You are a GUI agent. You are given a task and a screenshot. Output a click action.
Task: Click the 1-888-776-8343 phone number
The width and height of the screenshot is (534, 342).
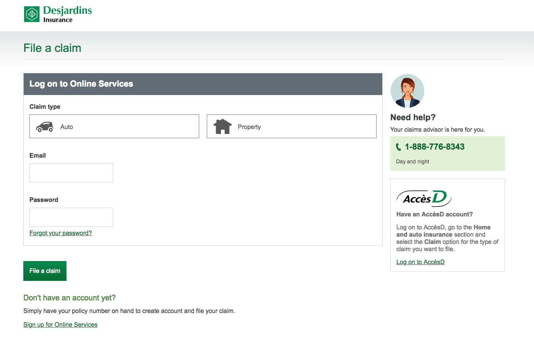click(x=435, y=147)
